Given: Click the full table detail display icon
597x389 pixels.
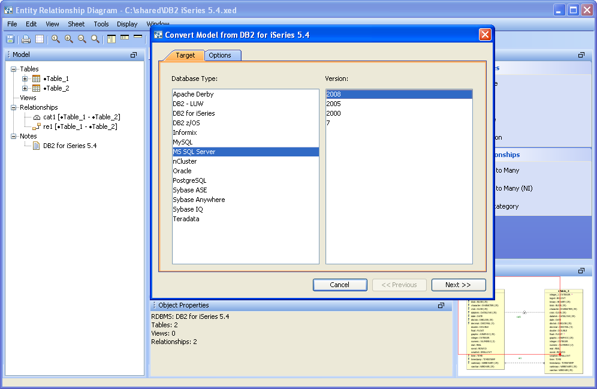Looking at the screenshot, I should click(111, 39).
